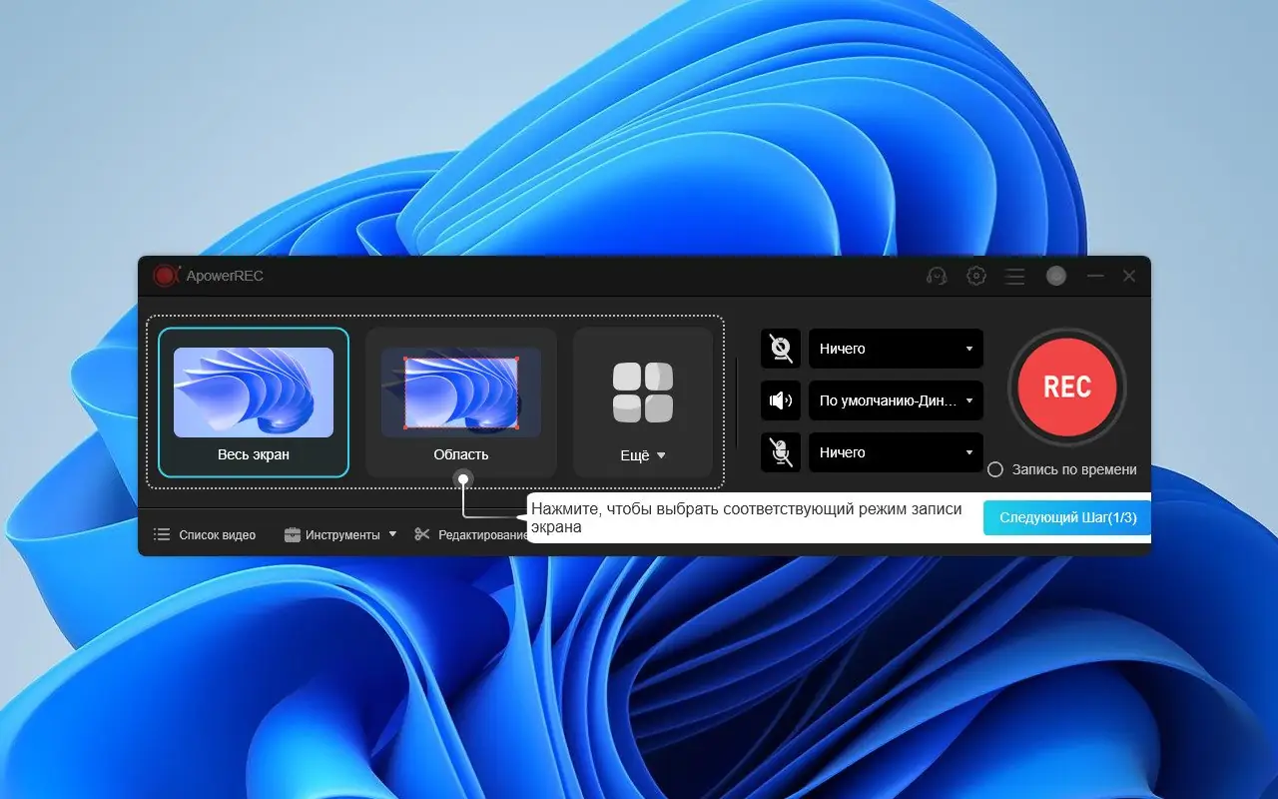The height and width of the screenshot is (799, 1278).
Task: Click the ApowerREC logo icon
Action: pos(165,276)
